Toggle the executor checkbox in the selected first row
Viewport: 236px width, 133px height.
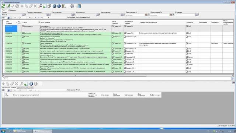point(125,26)
